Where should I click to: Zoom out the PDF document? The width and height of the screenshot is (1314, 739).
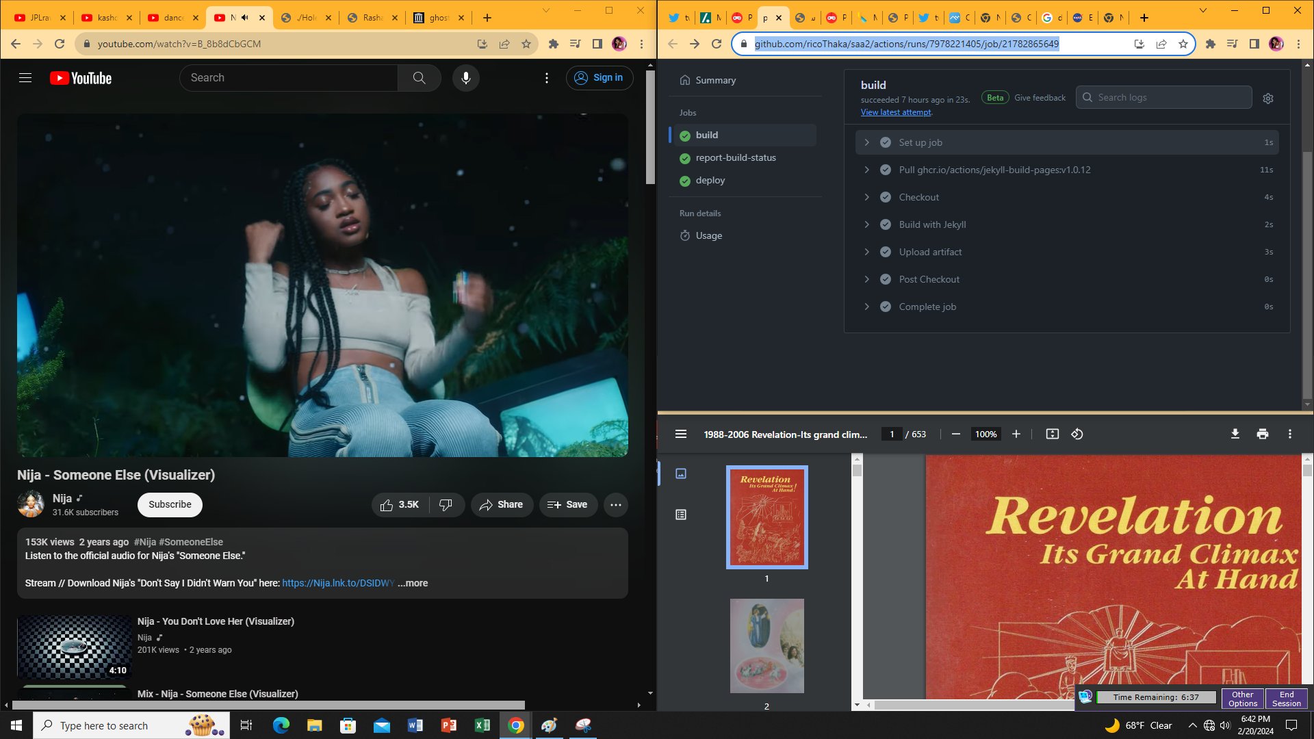(956, 434)
